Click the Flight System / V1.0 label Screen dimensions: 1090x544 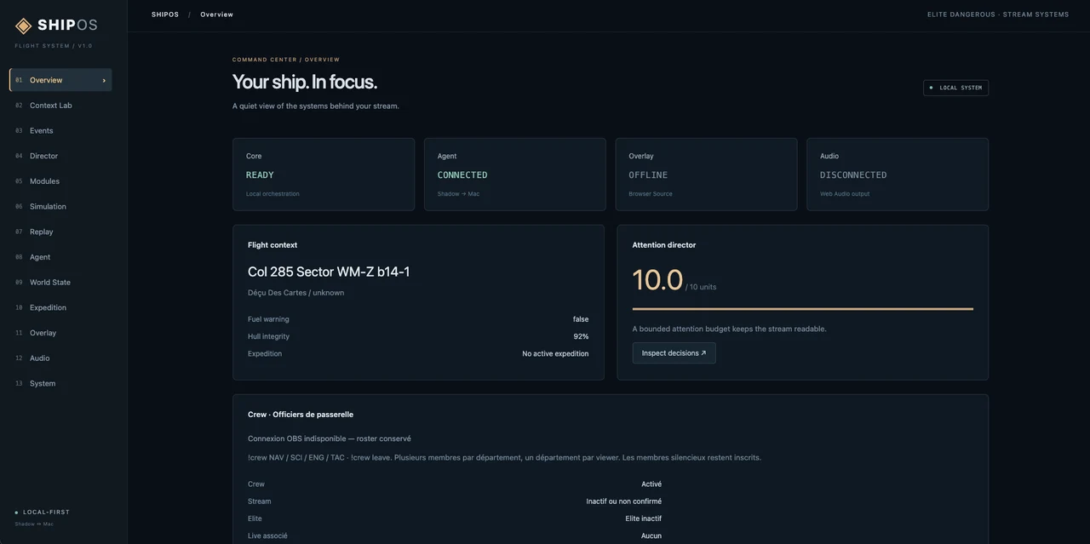(54, 46)
